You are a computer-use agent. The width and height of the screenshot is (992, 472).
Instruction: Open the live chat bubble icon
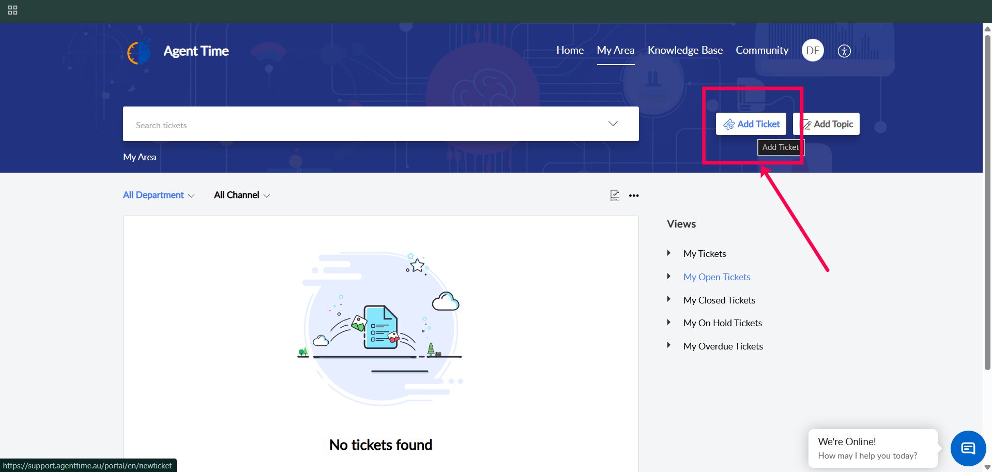tap(968, 448)
